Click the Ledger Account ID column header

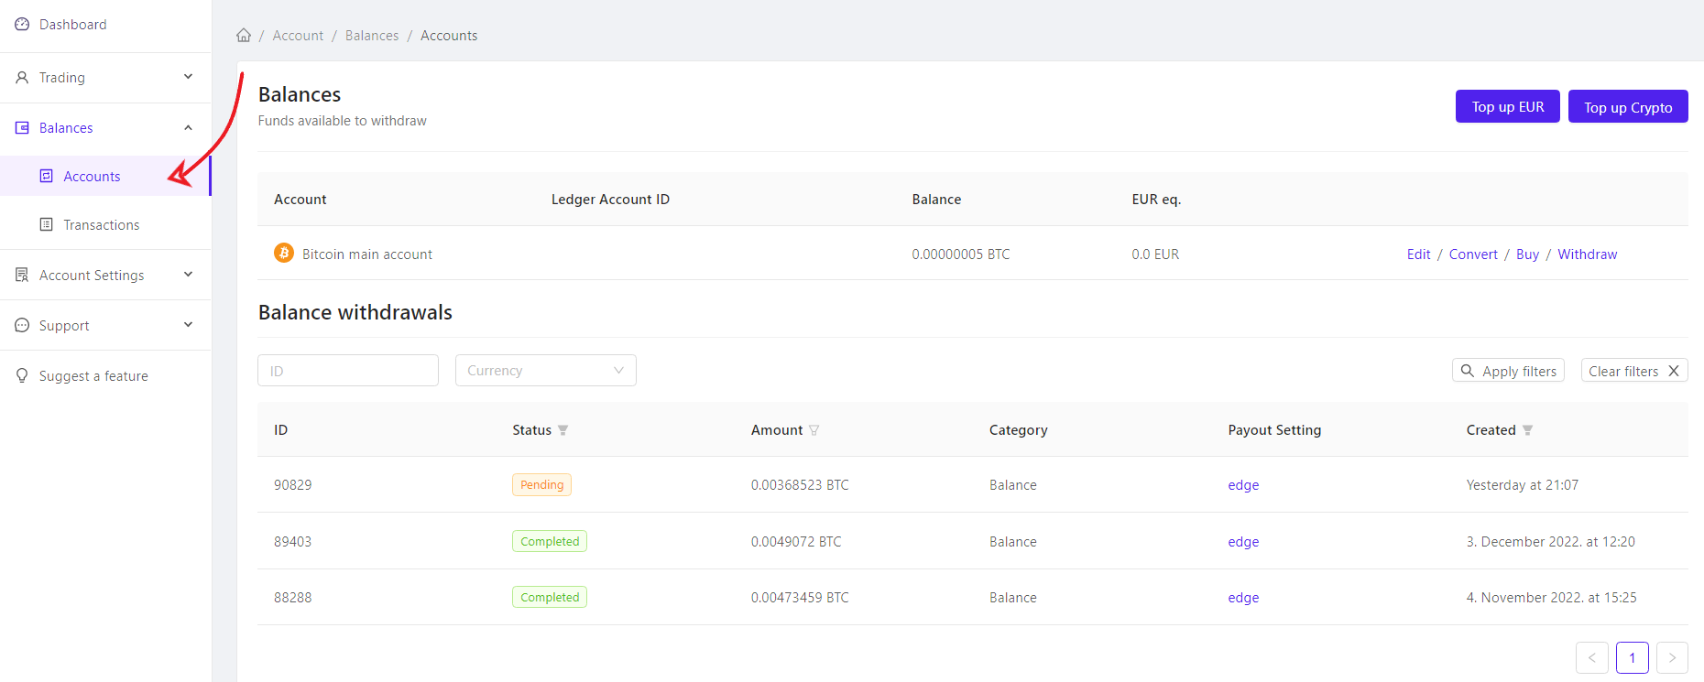coord(610,200)
